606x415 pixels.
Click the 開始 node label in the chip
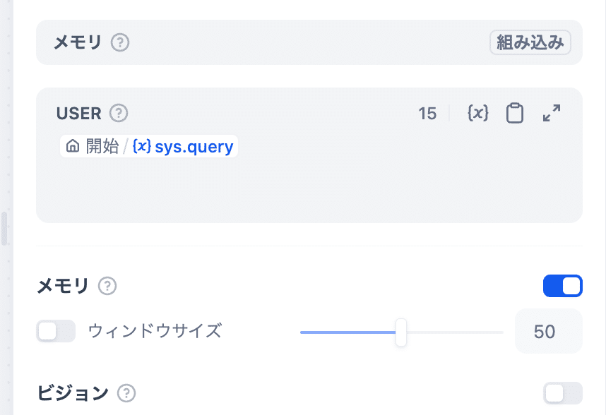click(102, 147)
